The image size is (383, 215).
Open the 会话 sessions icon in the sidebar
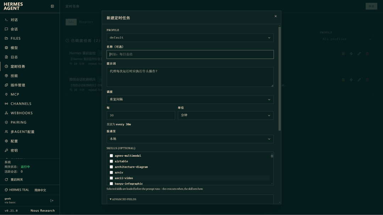(x=6, y=29)
